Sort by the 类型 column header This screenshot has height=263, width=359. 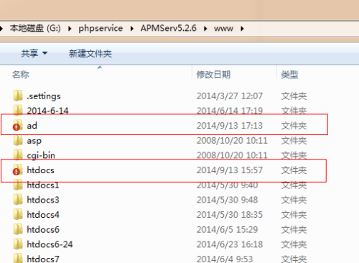[289, 75]
